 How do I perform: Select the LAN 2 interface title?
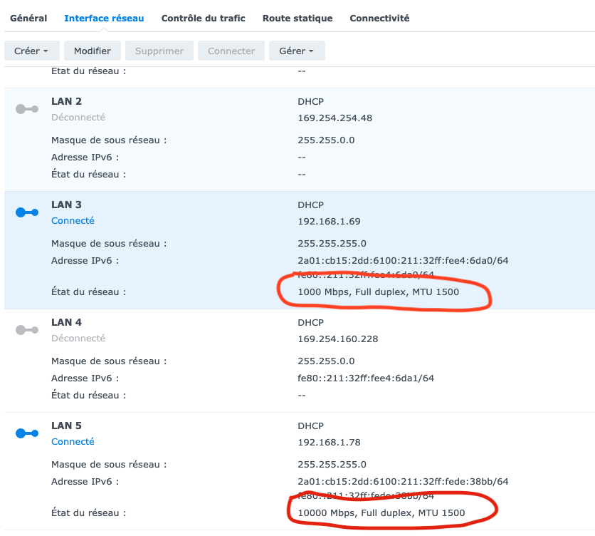point(66,101)
